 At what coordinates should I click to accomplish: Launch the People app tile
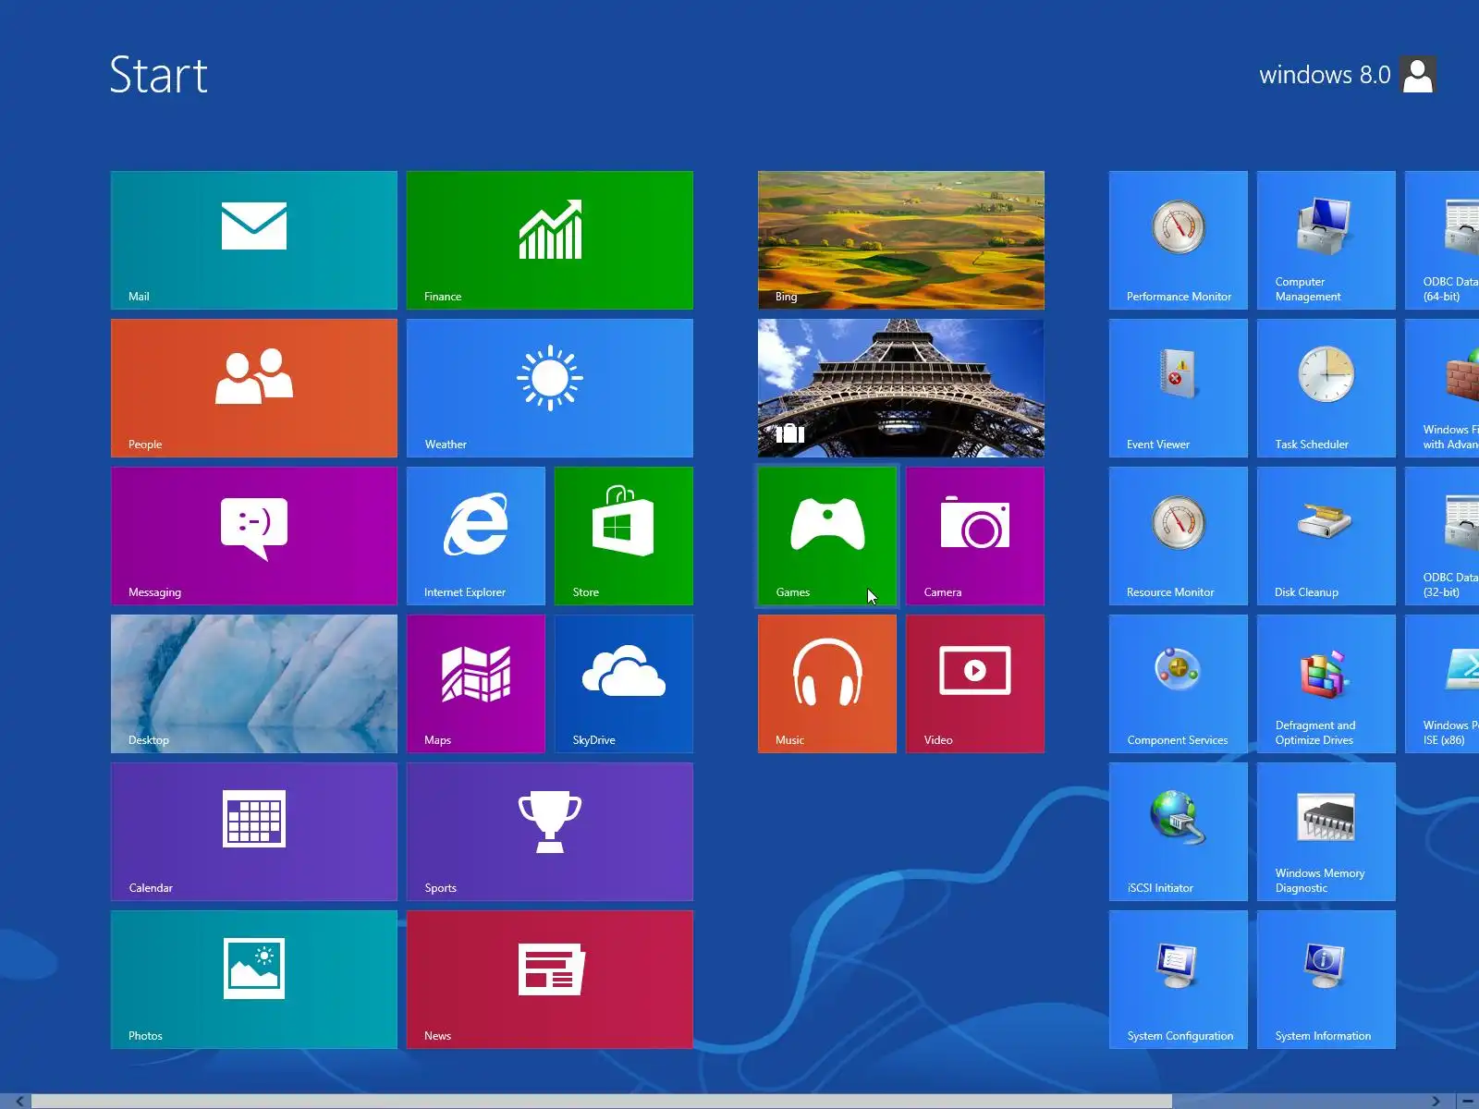click(254, 388)
